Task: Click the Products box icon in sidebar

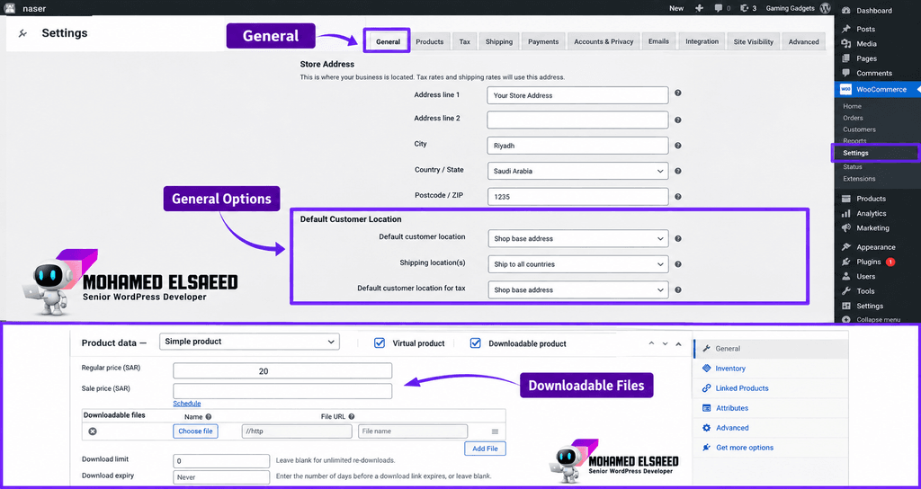Action: [845, 199]
